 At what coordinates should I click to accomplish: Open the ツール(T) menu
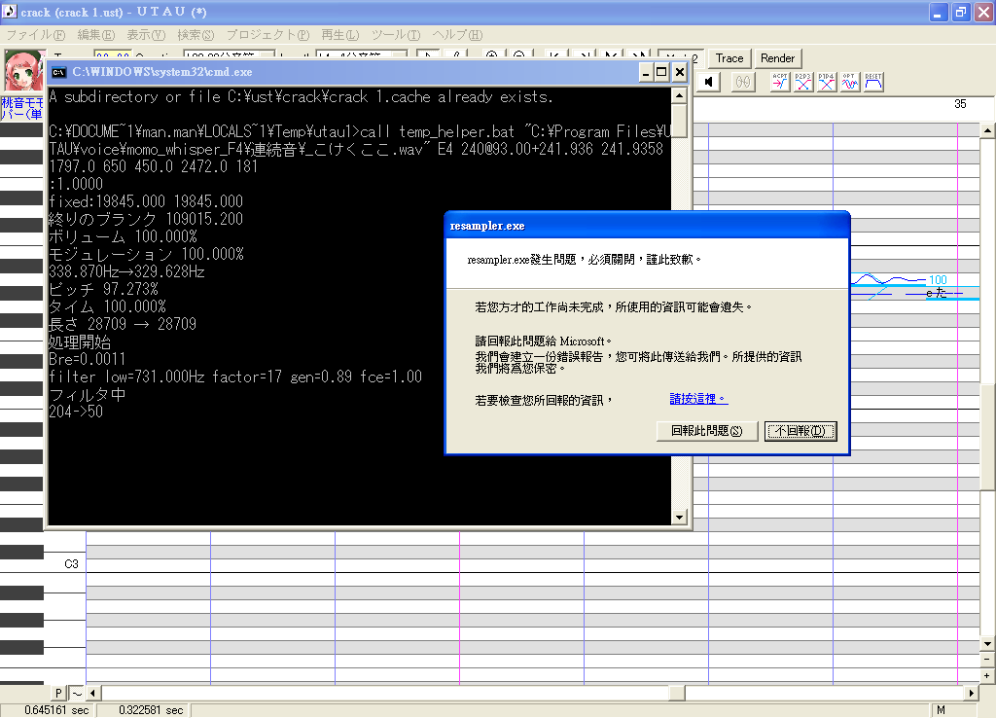tap(396, 35)
